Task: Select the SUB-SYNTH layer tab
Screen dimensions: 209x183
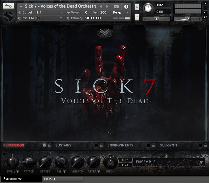Action: click(169, 145)
